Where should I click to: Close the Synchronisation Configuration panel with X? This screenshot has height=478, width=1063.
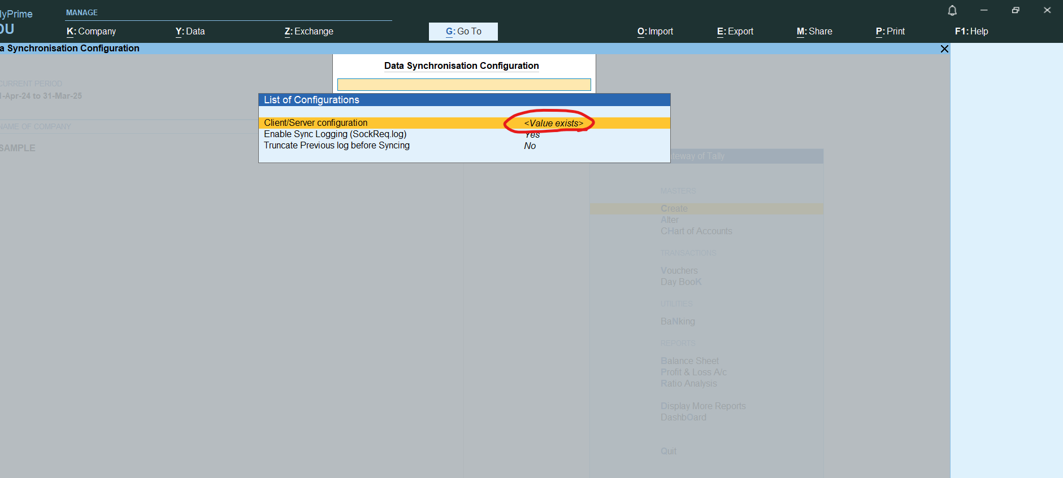point(944,49)
